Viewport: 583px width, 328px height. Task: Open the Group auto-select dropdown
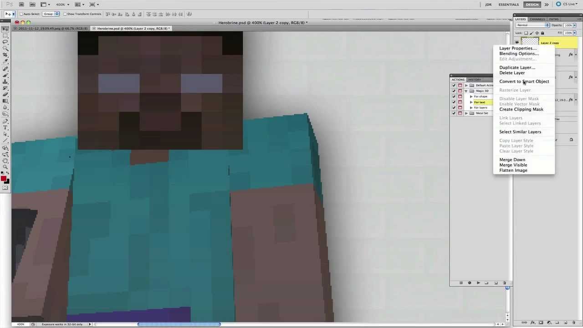coord(51,14)
